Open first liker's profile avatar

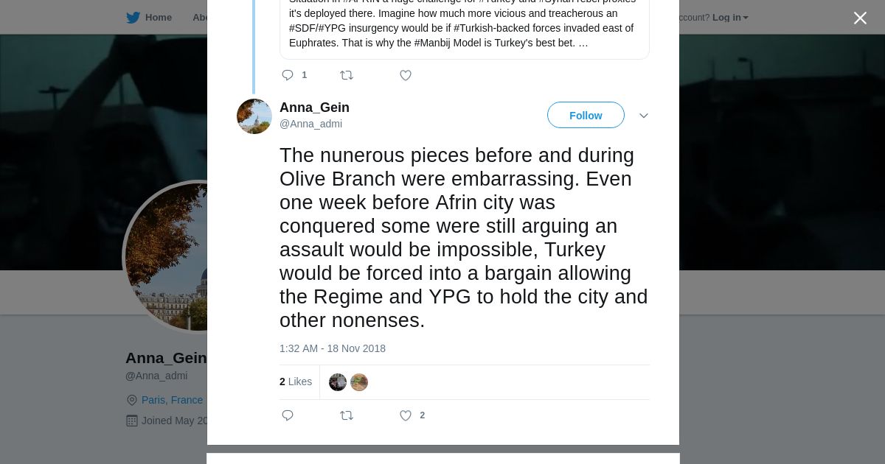pyautogui.click(x=338, y=382)
